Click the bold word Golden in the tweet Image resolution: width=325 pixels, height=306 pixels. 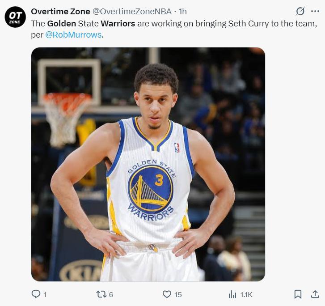click(62, 23)
